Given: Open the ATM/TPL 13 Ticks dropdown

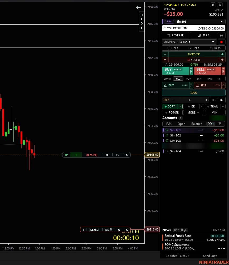Looking at the screenshot, I should pyautogui.click(x=189, y=42).
